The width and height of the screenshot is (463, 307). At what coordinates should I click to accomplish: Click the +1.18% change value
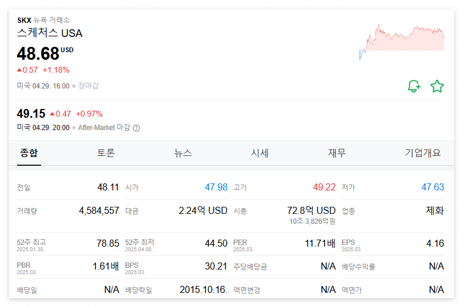[x=56, y=70]
